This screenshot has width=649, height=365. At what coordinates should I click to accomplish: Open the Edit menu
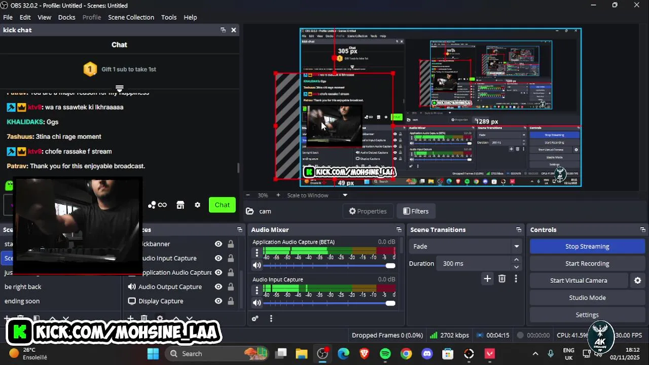[25, 17]
